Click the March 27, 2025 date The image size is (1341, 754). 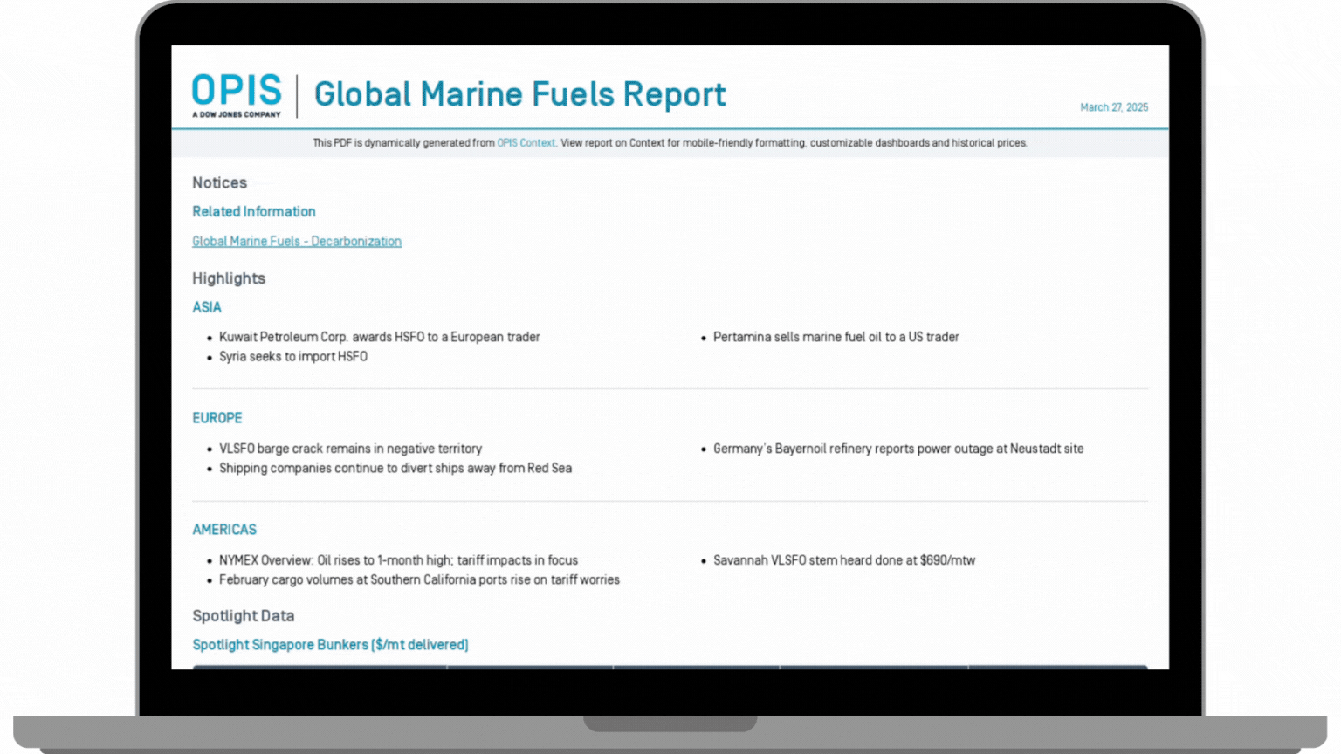pos(1113,107)
